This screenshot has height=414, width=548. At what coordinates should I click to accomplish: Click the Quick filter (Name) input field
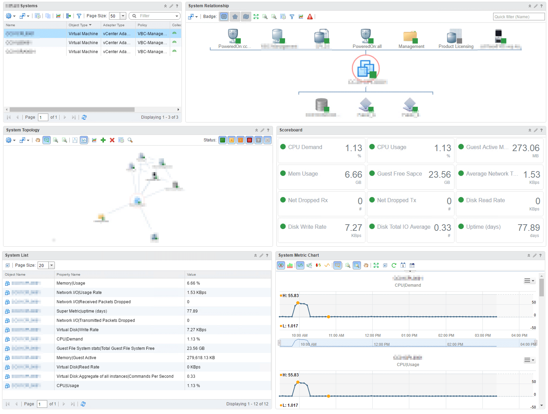519,17
